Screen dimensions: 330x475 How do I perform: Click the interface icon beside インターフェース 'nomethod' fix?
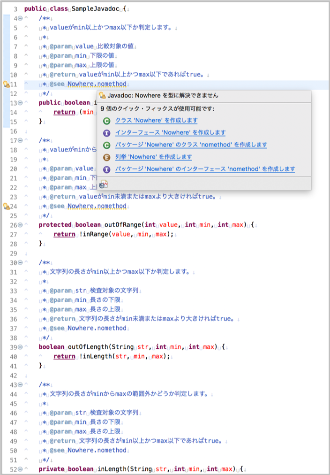coord(106,169)
